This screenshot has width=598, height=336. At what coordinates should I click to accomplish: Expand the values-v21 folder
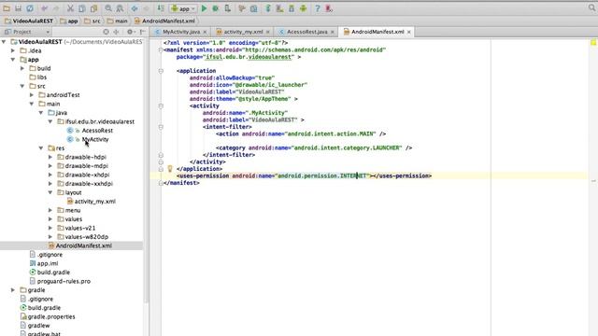click(x=50, y=228)
